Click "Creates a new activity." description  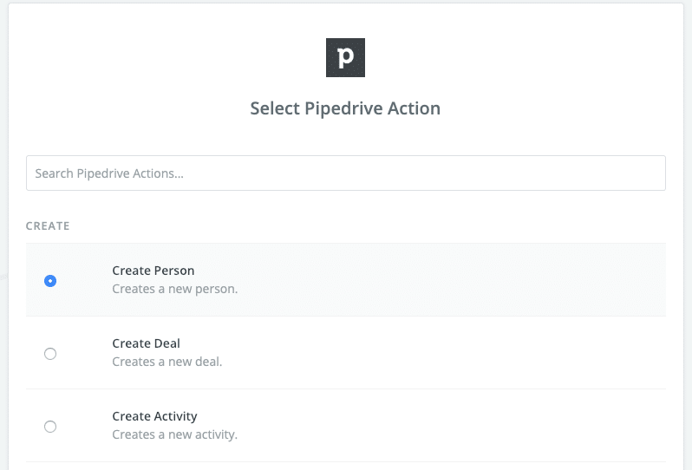coord(174,434)
